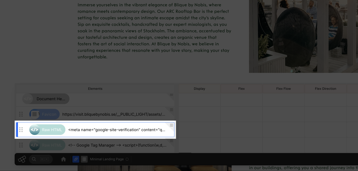
Task: Click the Display column header
Action: tap(199, 89)
